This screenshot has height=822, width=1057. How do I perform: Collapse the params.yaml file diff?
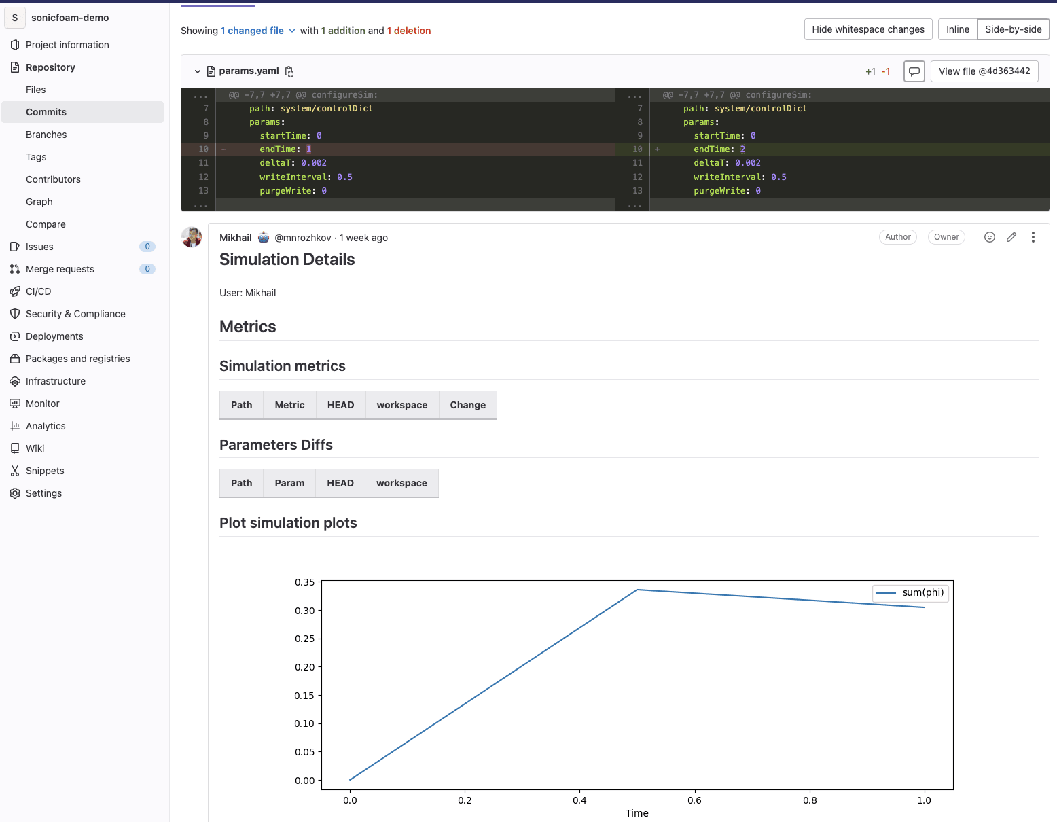pyautogui.click(x=198, y=71)
